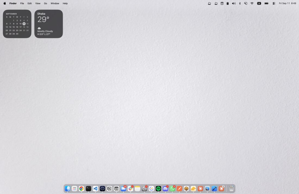Open the Window menu
This screenshot has height=194, width=299.
(x=55, y=4)
